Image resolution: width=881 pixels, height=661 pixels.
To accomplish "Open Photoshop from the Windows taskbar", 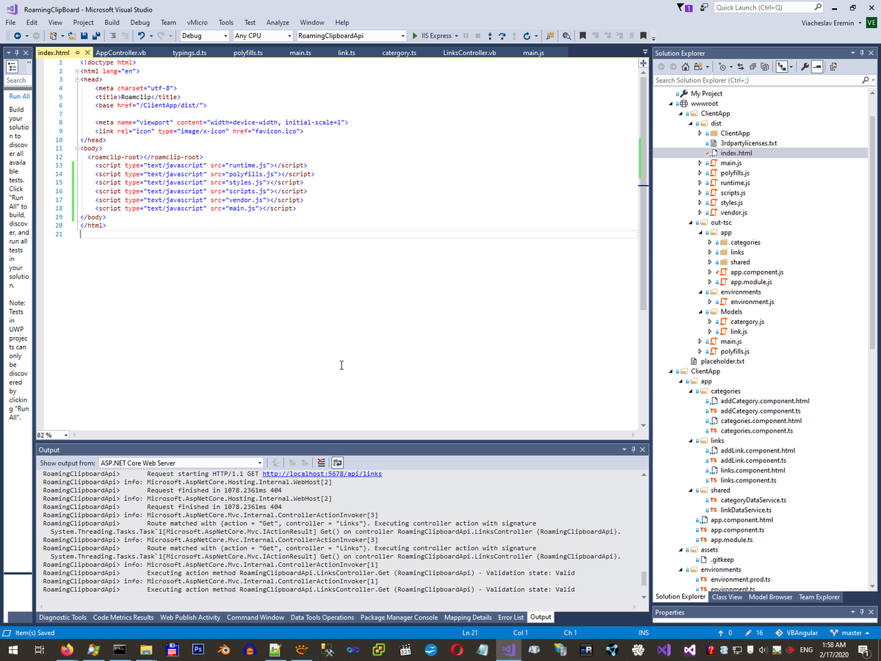I will click(197, 649).
